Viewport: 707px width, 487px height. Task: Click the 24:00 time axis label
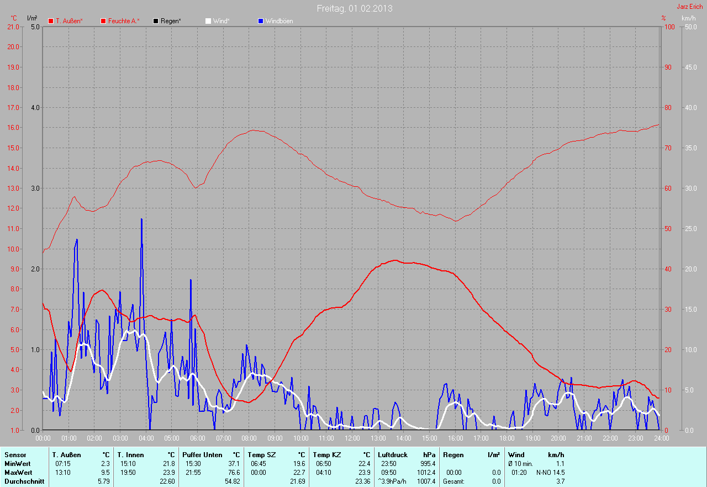661,438
